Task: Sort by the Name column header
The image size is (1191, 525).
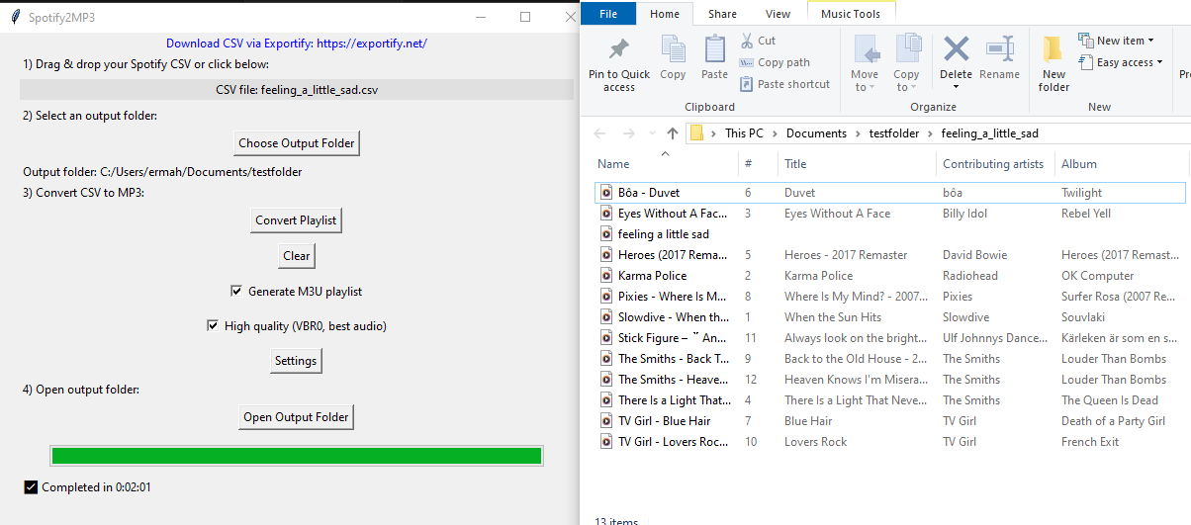Action: click(613, 164)
